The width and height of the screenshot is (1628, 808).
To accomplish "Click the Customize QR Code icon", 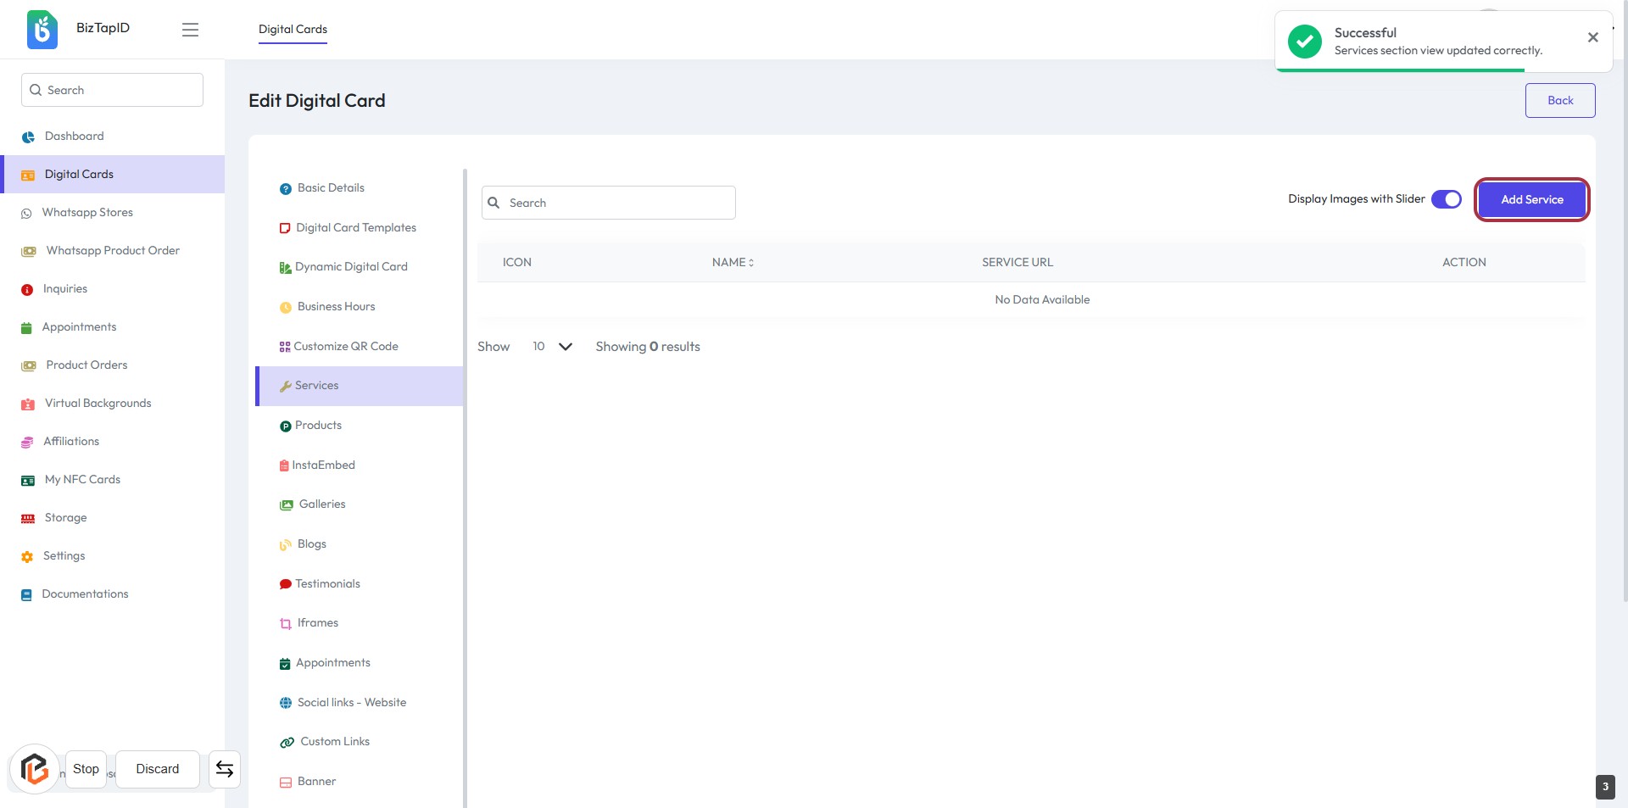I will pos(285,347).
